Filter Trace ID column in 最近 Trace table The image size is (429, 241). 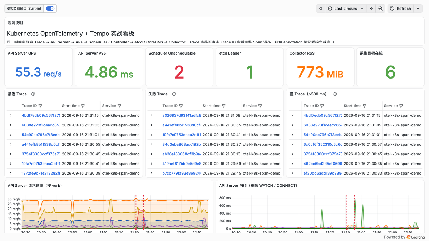(40, 106)
